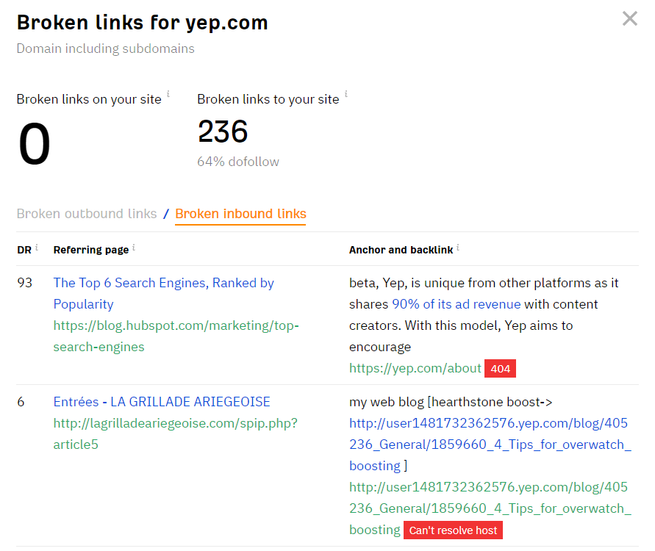This screenshot has height=551, width=655.
Task: Click the info icon beside 'Referring page'
Action: click(x=133, y=245)
